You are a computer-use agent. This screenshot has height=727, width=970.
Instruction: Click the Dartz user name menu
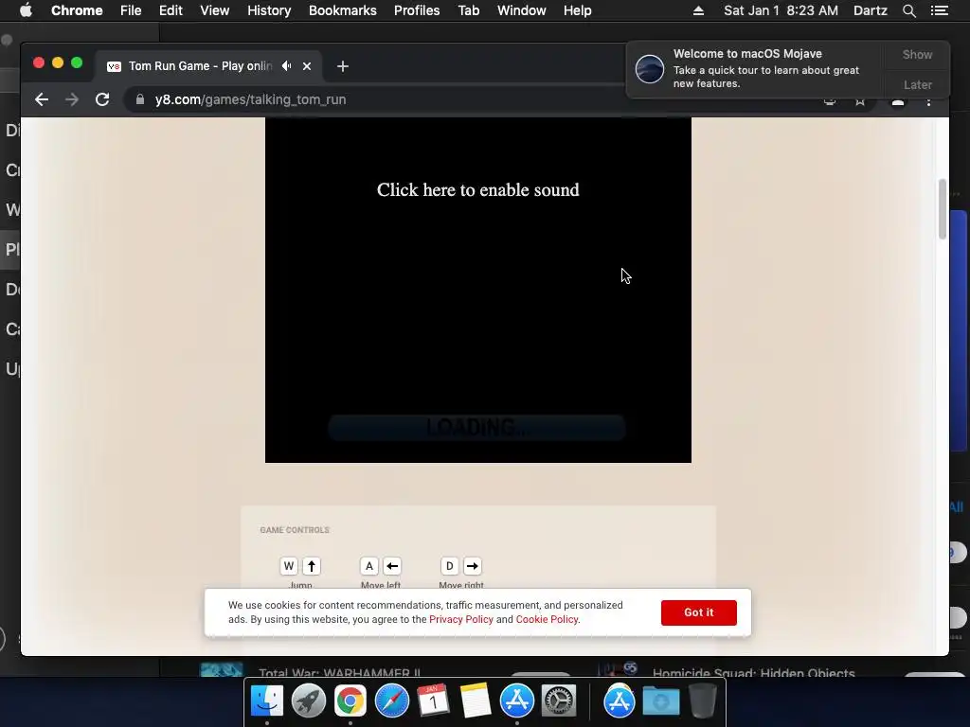(x=870, y=10)
